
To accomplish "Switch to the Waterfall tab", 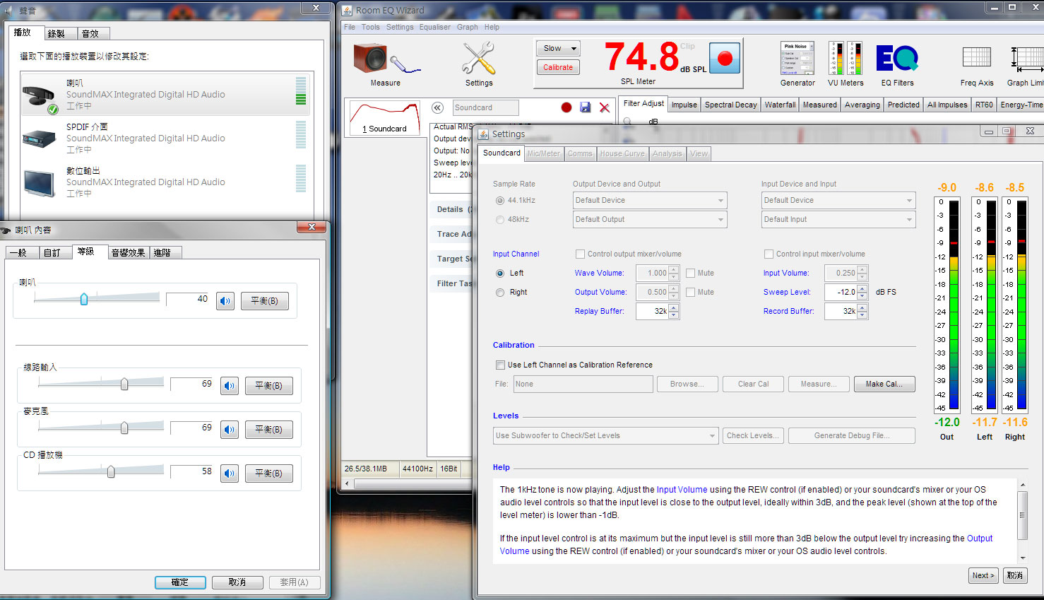I will [780, 105].
